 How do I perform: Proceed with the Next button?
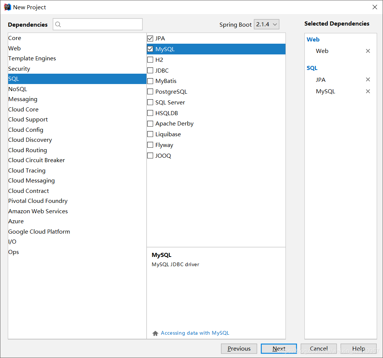(279, 349)
